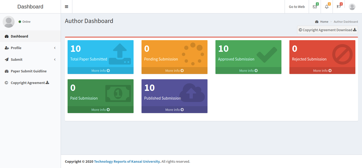Open Paper Submit Guidline menu item
362x168 pixels.
pos(29,71)
